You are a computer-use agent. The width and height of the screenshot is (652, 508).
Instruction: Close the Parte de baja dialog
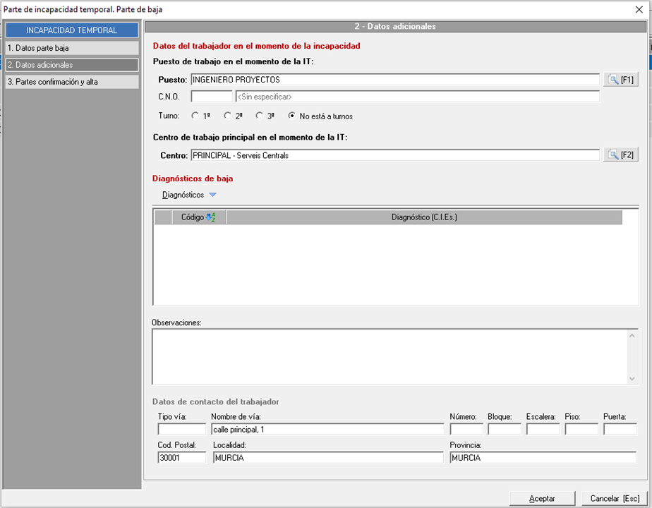pyautogui.click(x=639, y=9)
